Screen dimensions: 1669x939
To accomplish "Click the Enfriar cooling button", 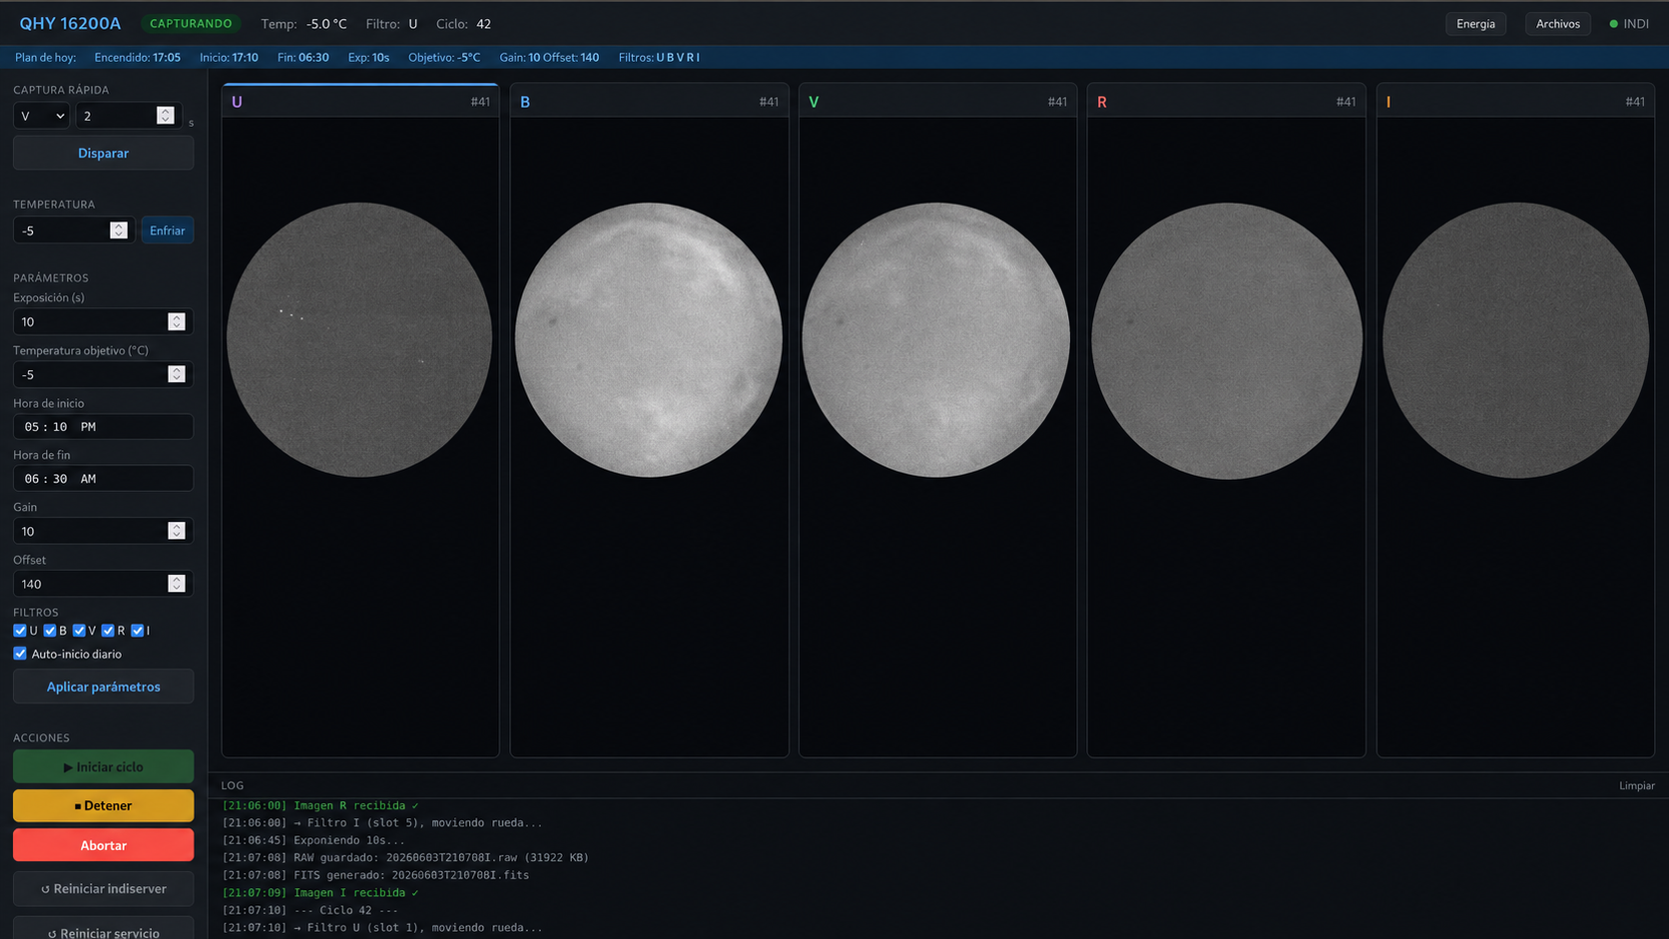I will 167,231.
